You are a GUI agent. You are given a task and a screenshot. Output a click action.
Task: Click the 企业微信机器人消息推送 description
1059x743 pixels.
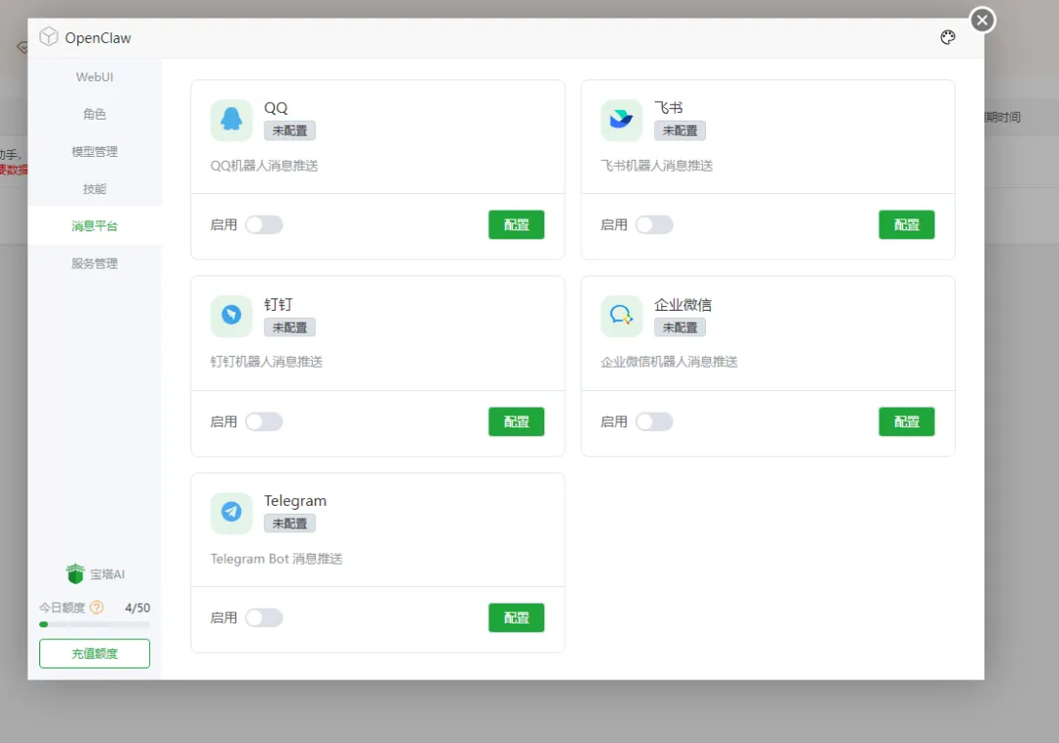point(669,362)
